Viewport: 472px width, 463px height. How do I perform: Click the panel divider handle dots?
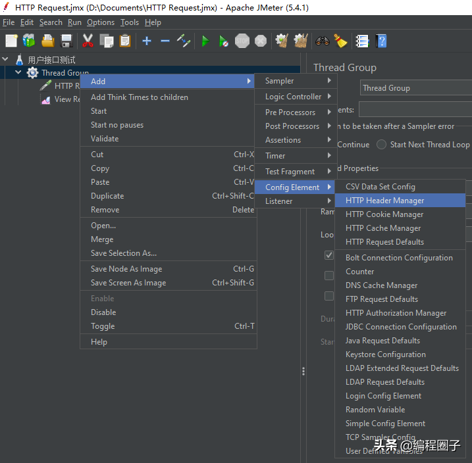click(x=303, y=372)
